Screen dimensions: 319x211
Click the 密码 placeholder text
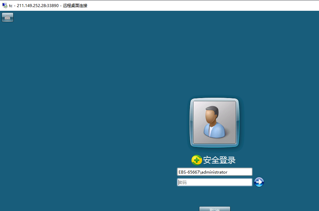coord(183,182)
